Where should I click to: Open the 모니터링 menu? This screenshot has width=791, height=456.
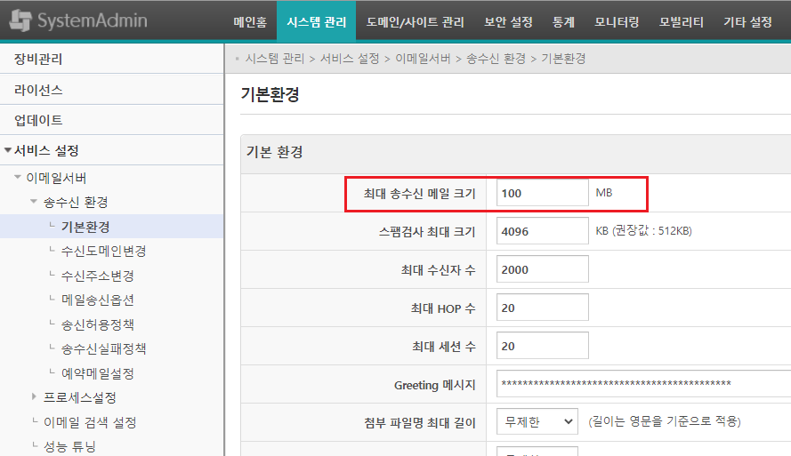617,21
